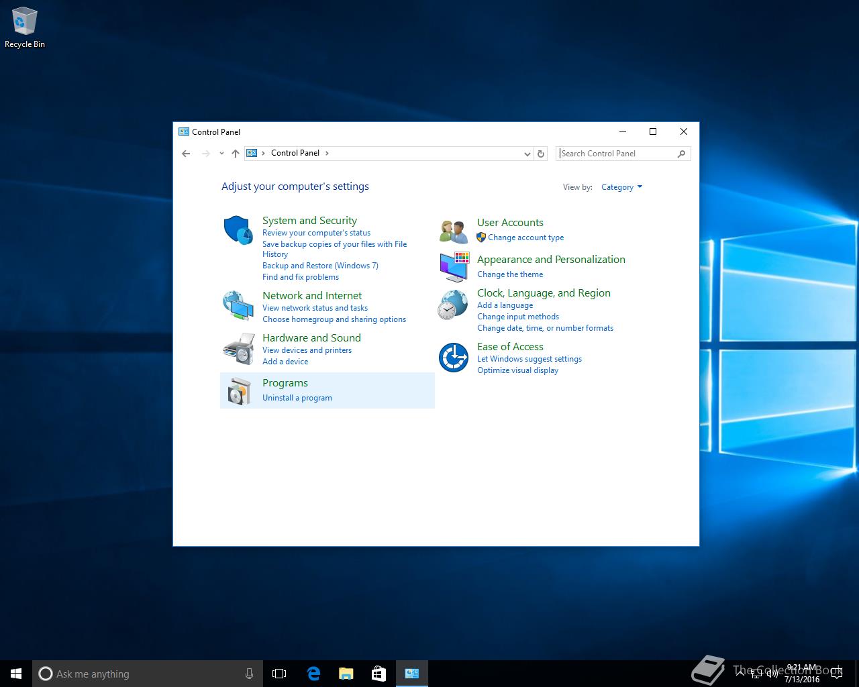Open View devices and printers
Image resolution: width=859 pixels, height=687 pixels.
[x=307, y=350]
